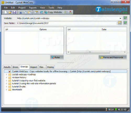Click the Options column header
Viewport: 131px width, 113px height.
(x=50, y=29)
